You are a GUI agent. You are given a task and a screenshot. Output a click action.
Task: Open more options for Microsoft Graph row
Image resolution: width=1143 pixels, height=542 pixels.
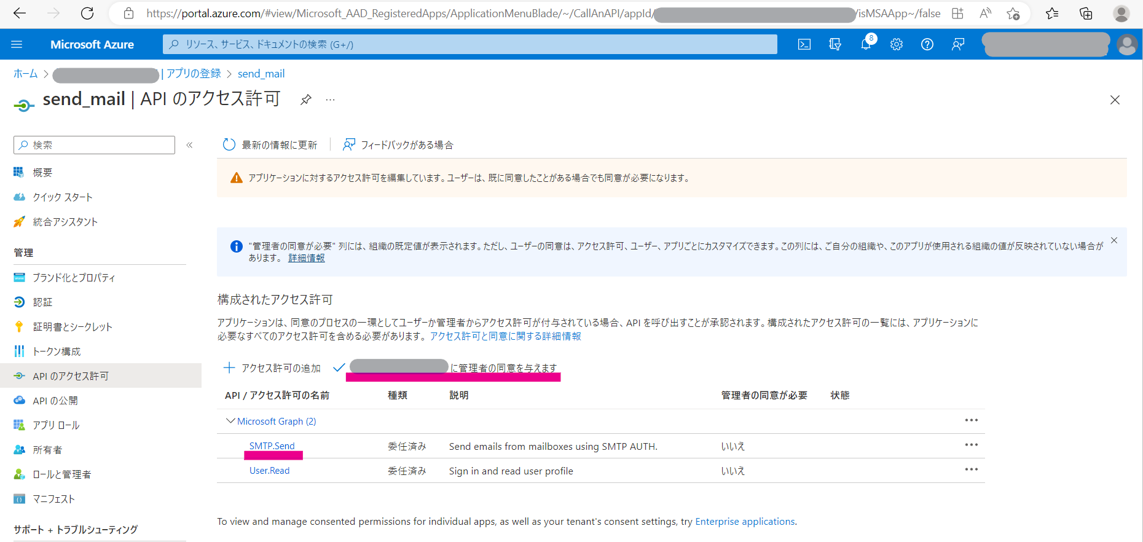[x=972, y=420]
